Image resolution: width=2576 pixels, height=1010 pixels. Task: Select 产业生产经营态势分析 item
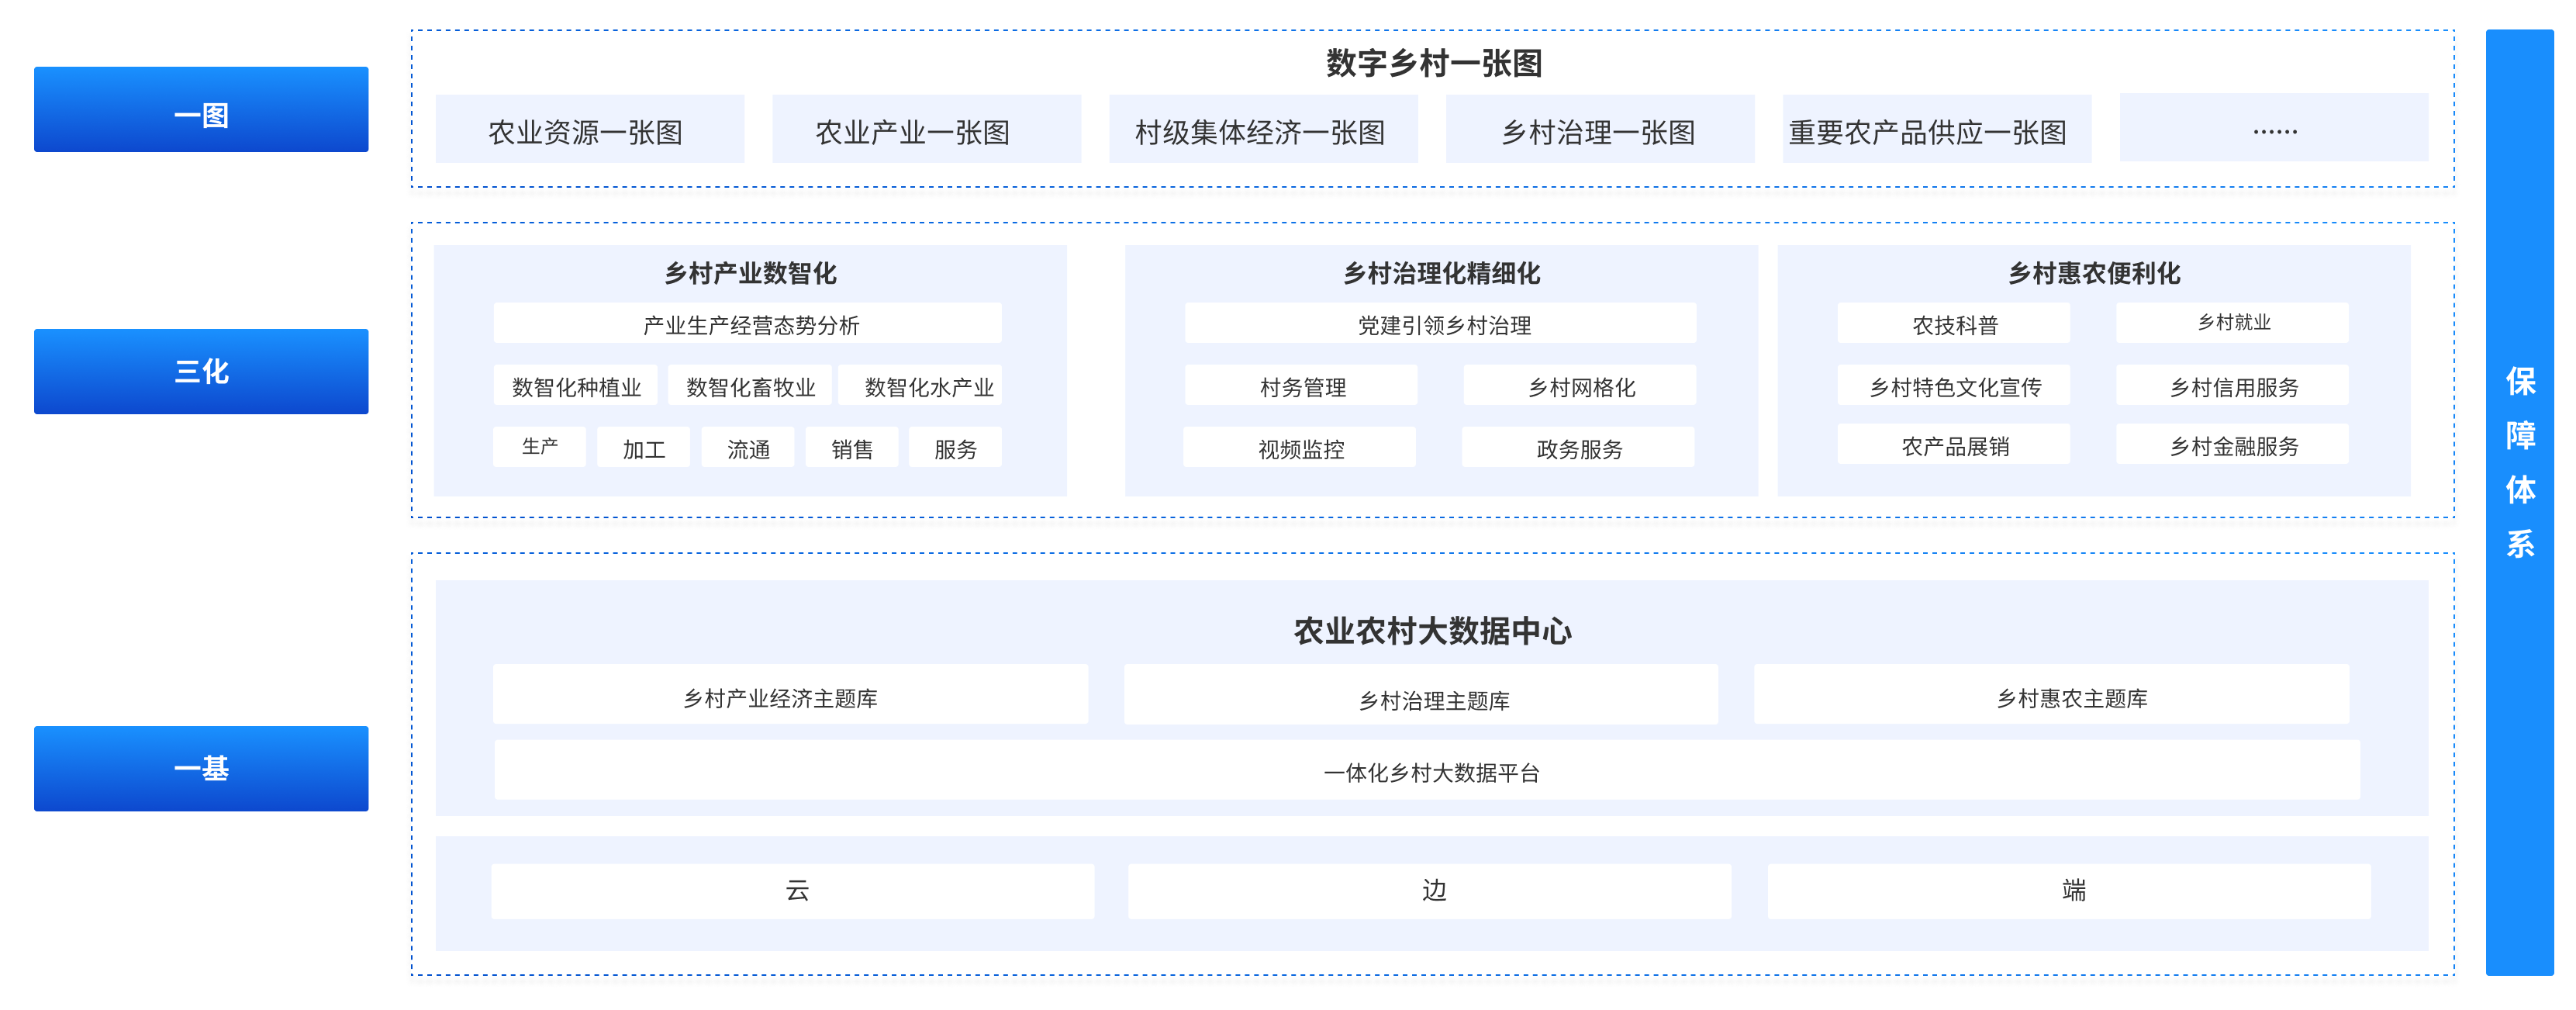747,324
